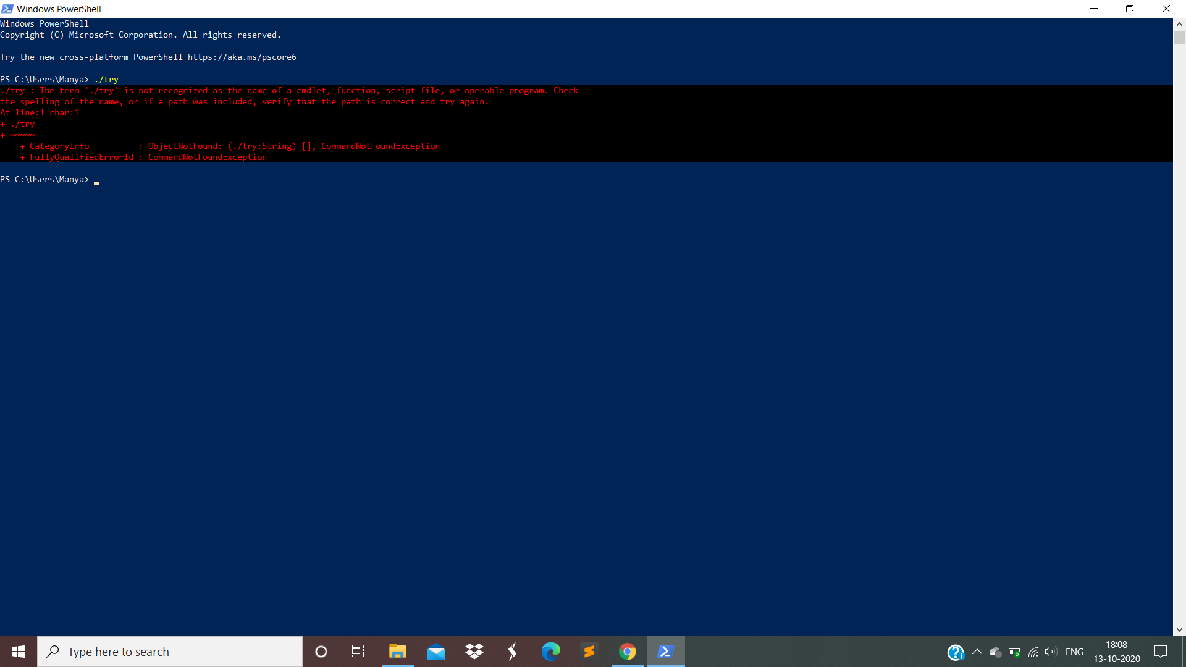This screenshot has width=1186, height=667.
Task: Open the Action Center notifications panel
Action: pos(1161,652)
